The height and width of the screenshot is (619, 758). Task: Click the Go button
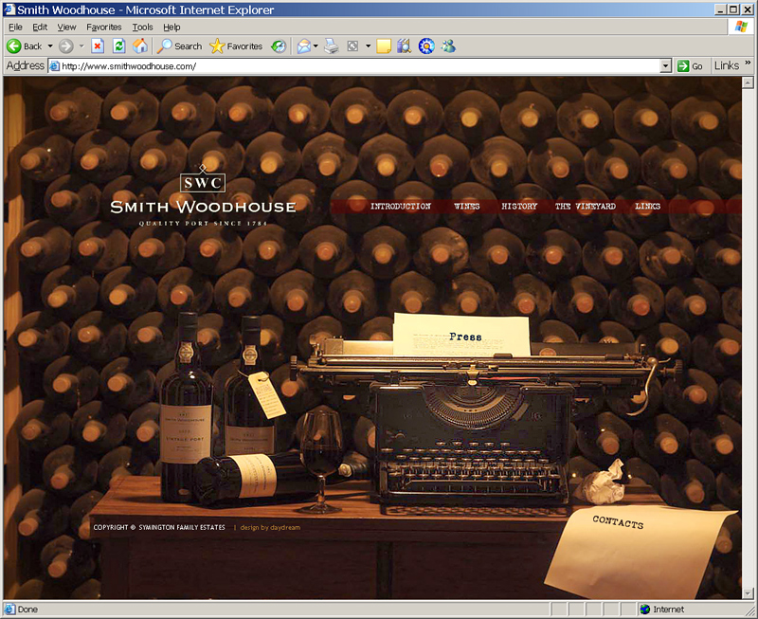[690, 66]
